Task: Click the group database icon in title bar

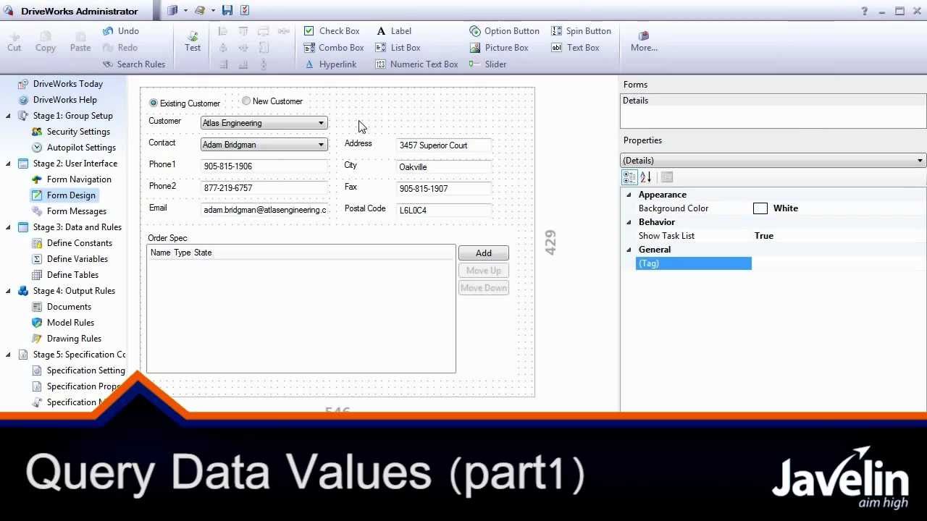Action: click(x=172, y=10)
